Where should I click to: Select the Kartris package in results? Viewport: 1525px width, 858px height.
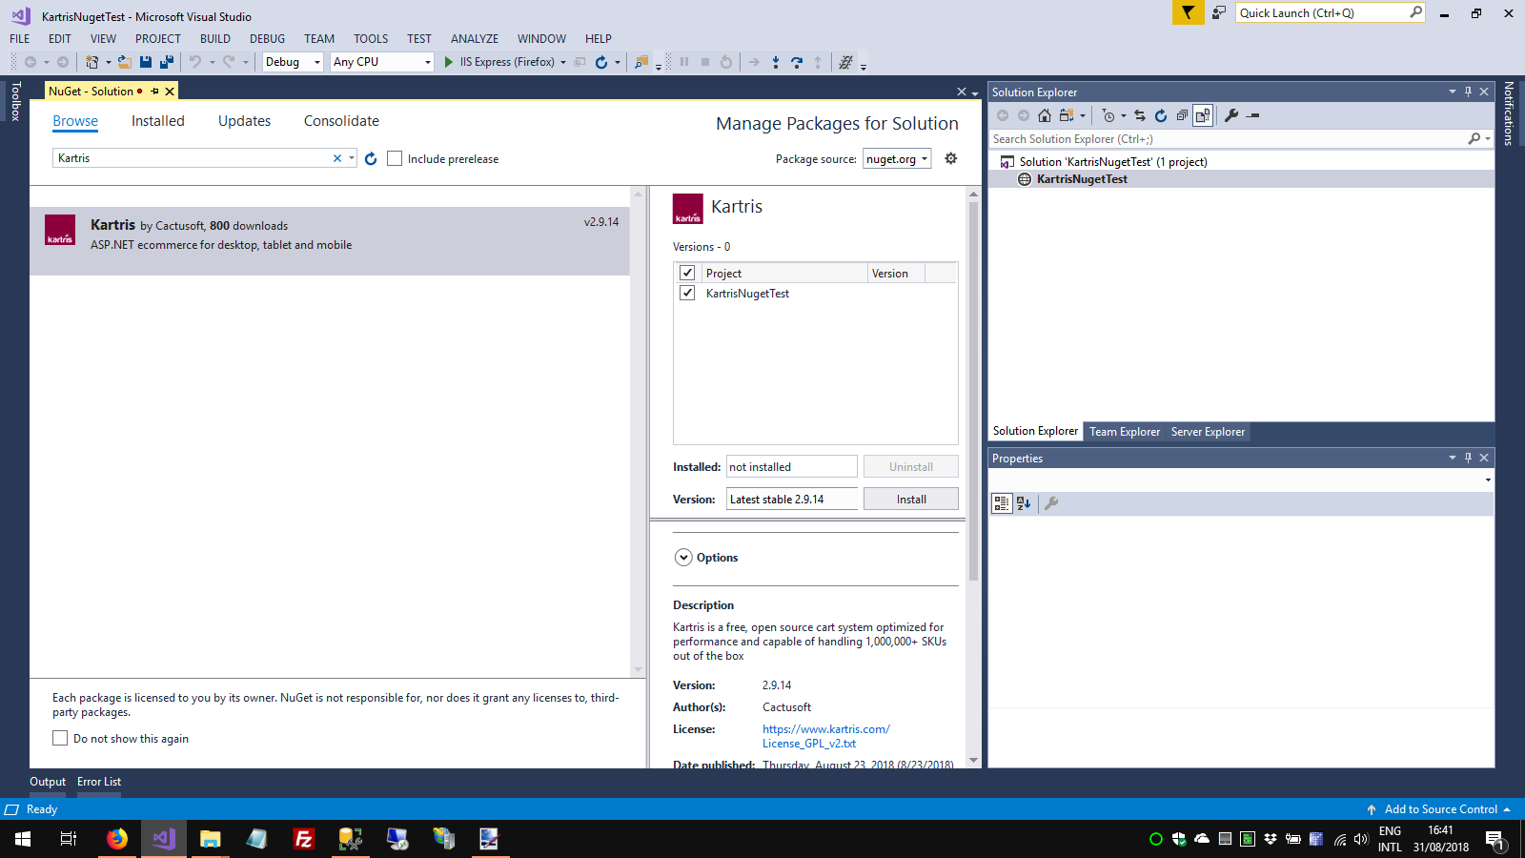coord(330,241)
